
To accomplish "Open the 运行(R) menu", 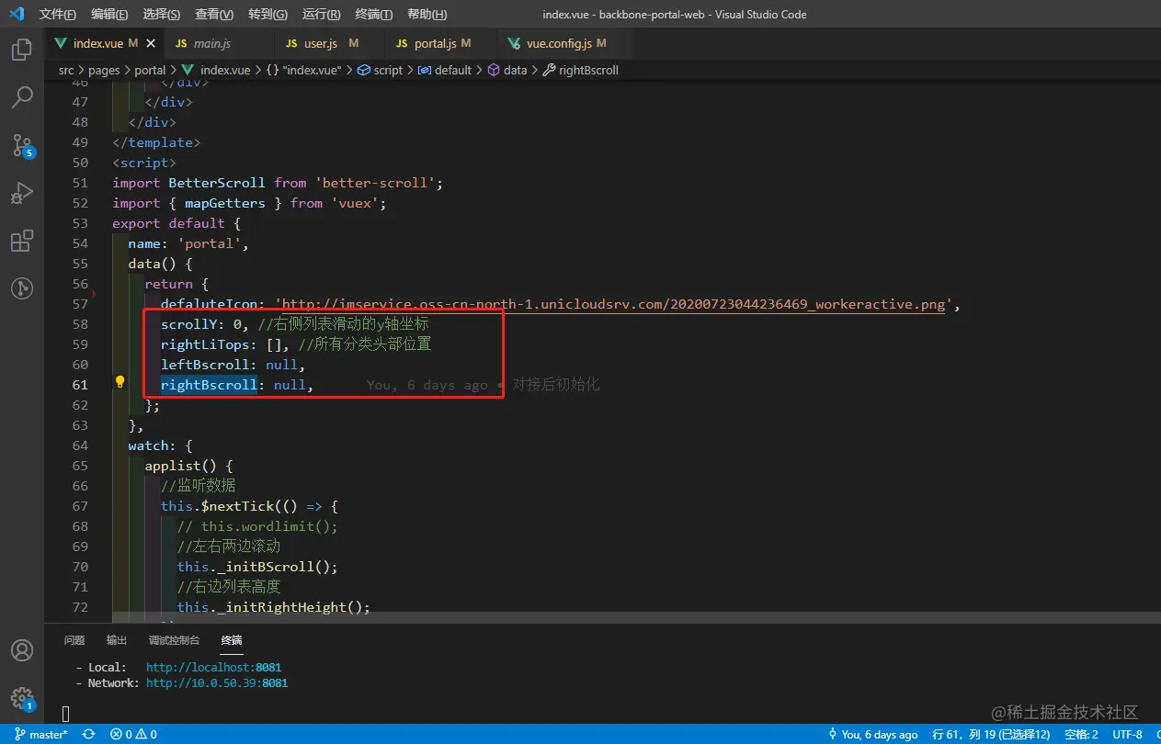I will pos(321,14).
